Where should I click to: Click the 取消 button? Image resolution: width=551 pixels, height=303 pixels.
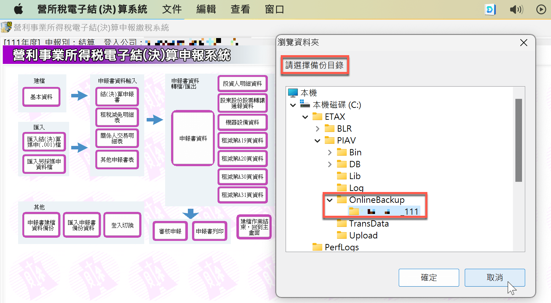(495, 278)
